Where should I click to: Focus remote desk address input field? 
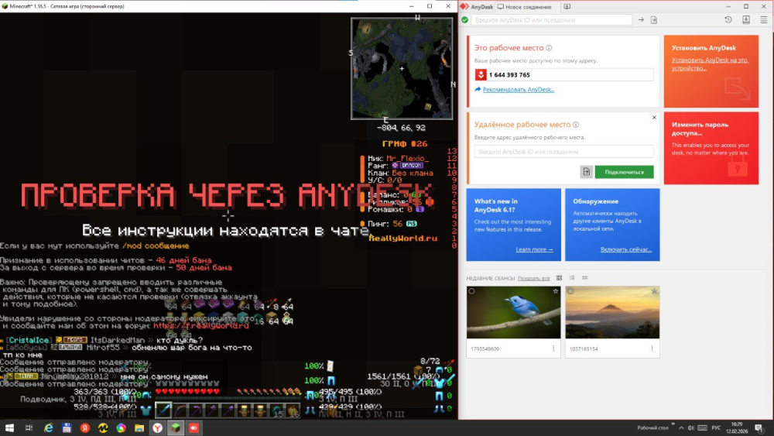pyautogui.click(x=563, y=152)
